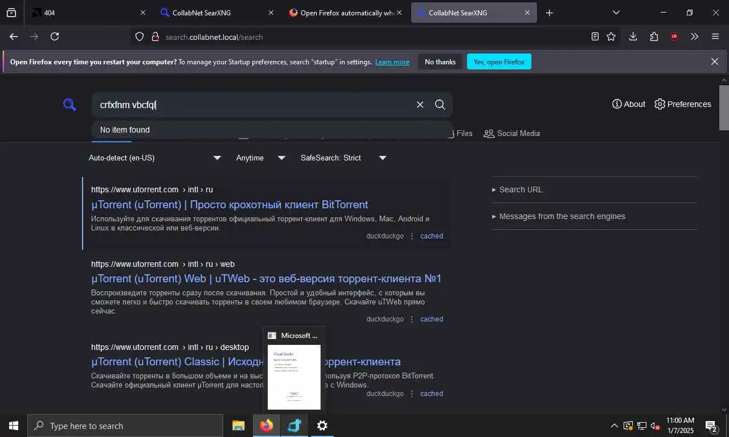Click Windows taskbar search box
The image size is (729, 437).
pyautogui.click(x=125, y=426)
